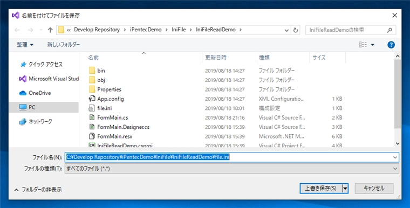Open 上書き保存 split button dropdown arrow
Screen dimensions: 410x208
(x=345, y=188)
